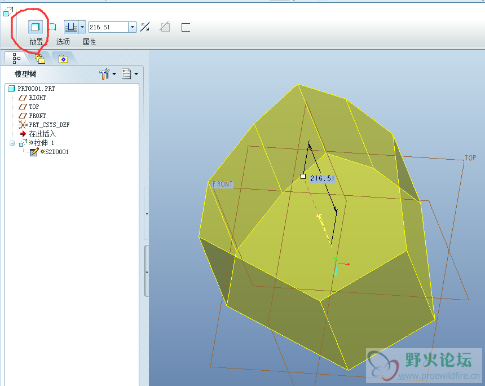The height and width of the screenshot is (386, 485).
Task: Select PRT0001.PRT in model tree
Action: tap(36, 89)
